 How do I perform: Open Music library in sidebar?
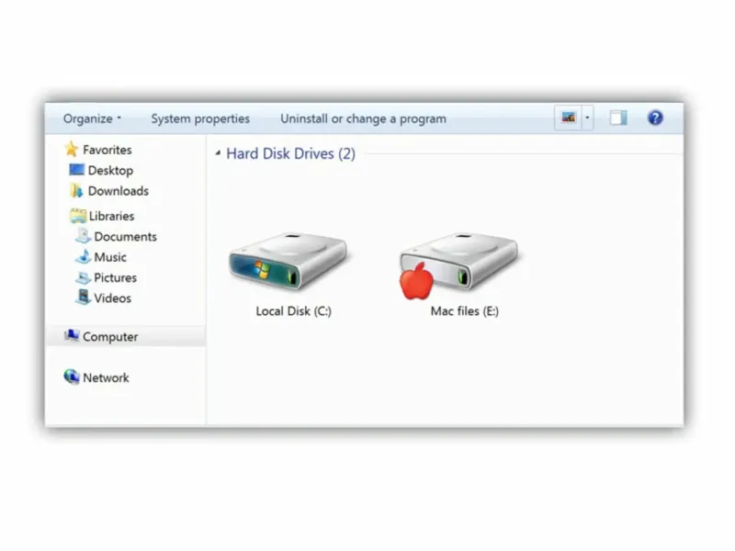click(x=110, y=257)
